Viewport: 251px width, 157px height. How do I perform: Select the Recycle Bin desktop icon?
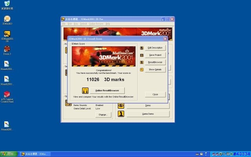tap(7, 5)
